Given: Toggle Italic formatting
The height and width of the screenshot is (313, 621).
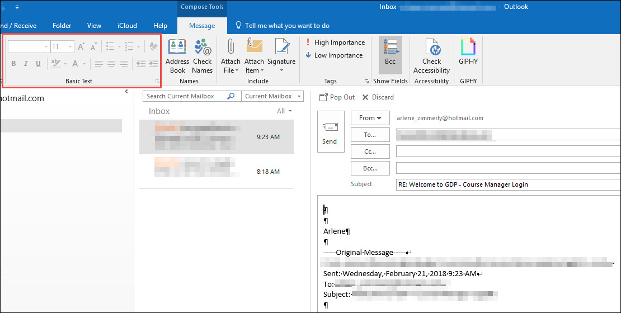Looking at the screenshot, I should pos(26,63).
